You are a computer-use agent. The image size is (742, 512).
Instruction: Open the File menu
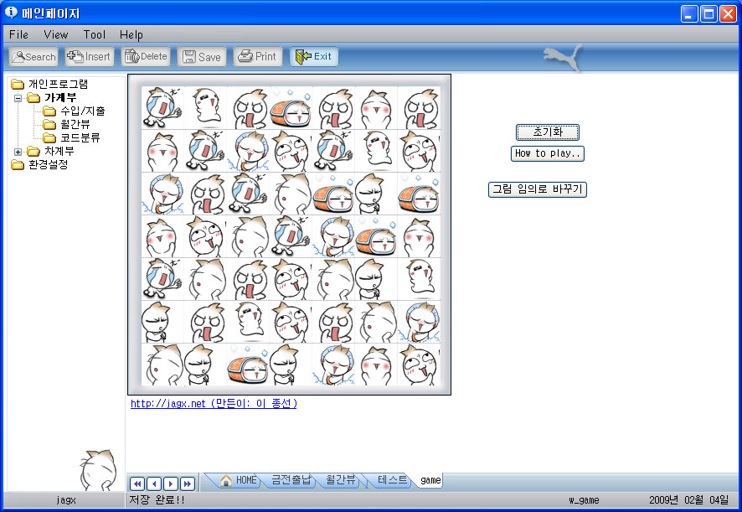pyautogui.click(x=19, y=34)
